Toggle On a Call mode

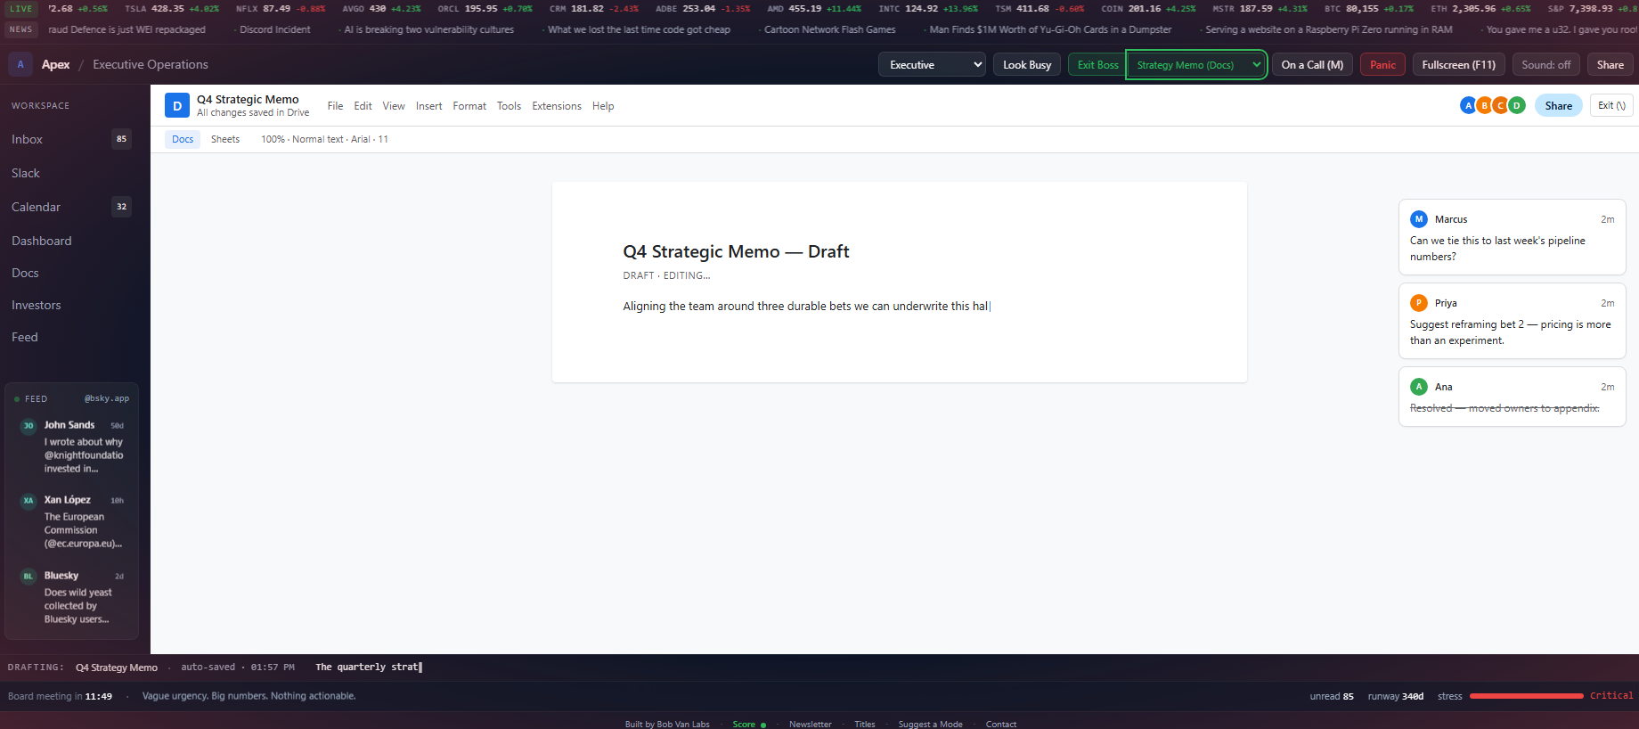[1312, 65]
